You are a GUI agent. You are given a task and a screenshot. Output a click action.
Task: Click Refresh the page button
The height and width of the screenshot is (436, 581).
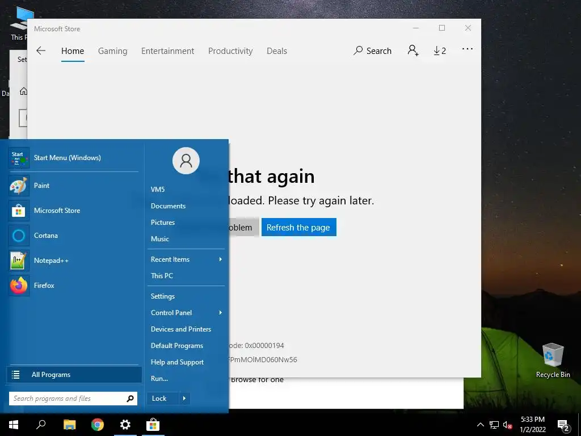pyautogui.click(x=298, y=227)
